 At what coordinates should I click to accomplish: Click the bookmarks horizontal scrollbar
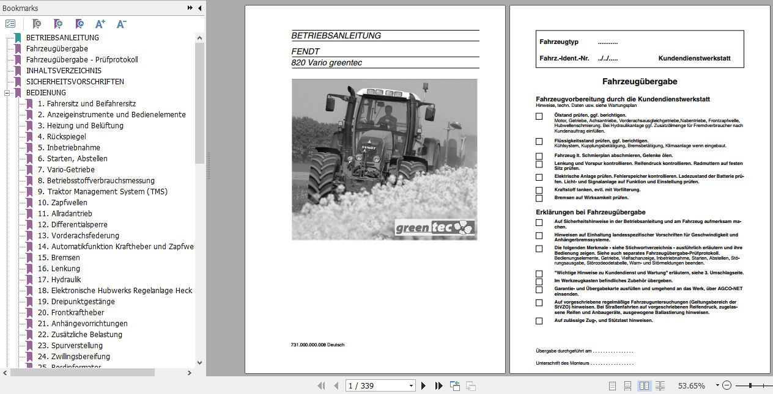tap(83, 372)
